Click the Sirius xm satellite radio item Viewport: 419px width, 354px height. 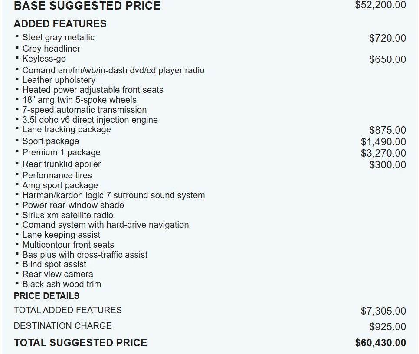68,216
